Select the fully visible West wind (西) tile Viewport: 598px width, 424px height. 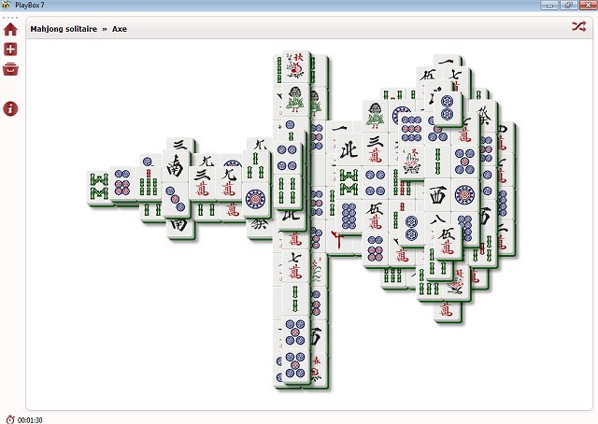tap(437, 195)
